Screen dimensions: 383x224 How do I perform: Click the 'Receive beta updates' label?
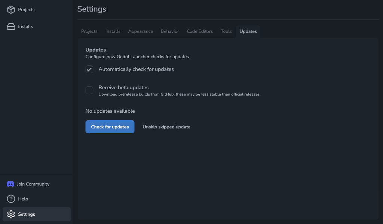tap(123, 87)
